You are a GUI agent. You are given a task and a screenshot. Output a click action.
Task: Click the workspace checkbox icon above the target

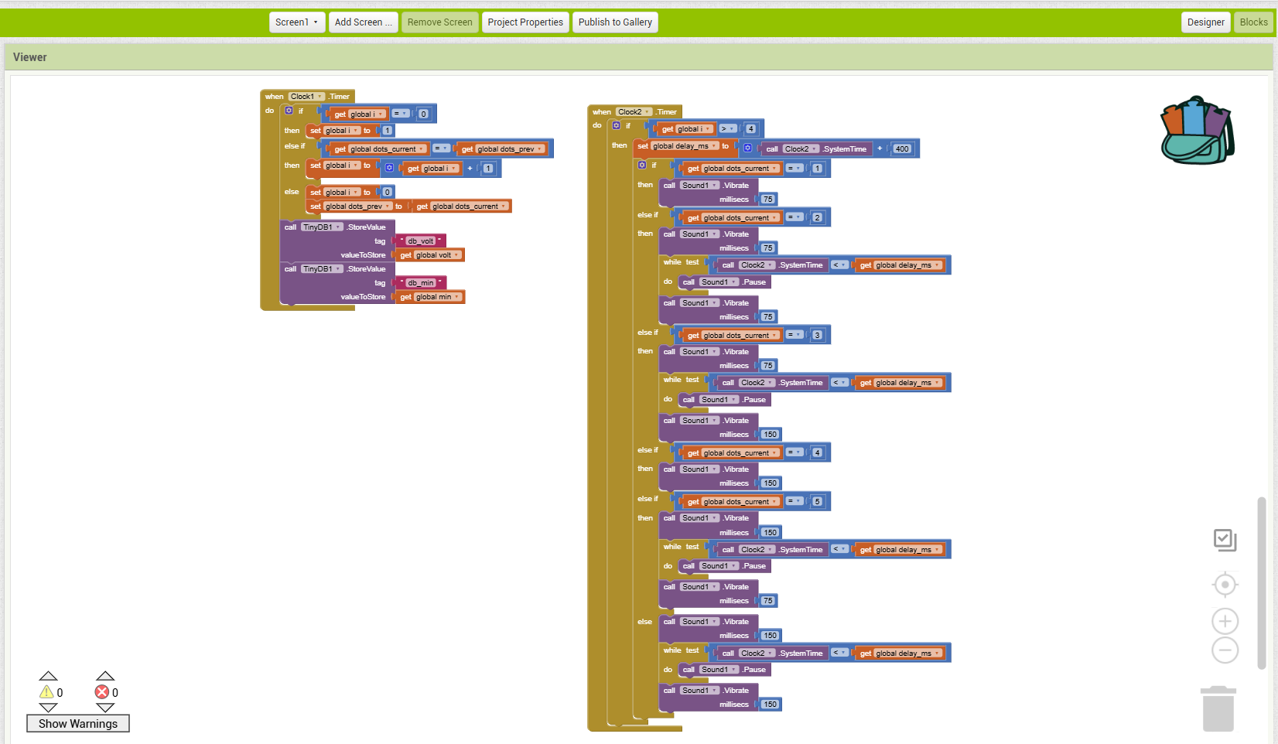(1225, 540)
